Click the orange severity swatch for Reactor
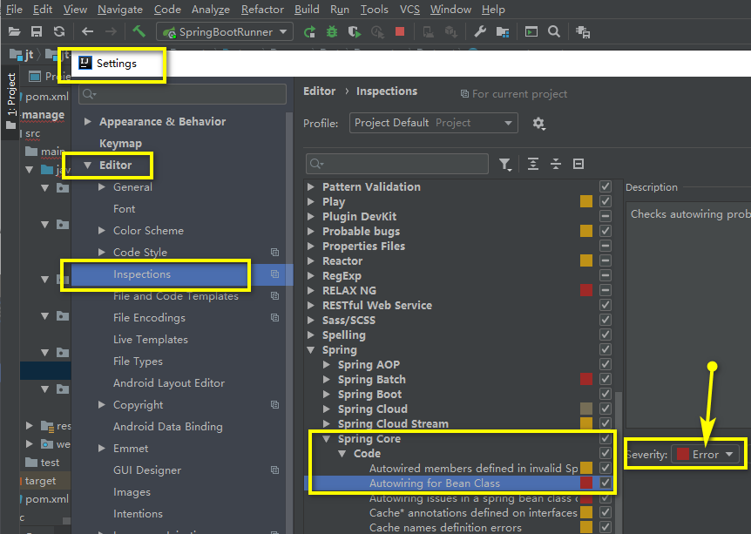 pyautogui.click(x=586, y=260)
